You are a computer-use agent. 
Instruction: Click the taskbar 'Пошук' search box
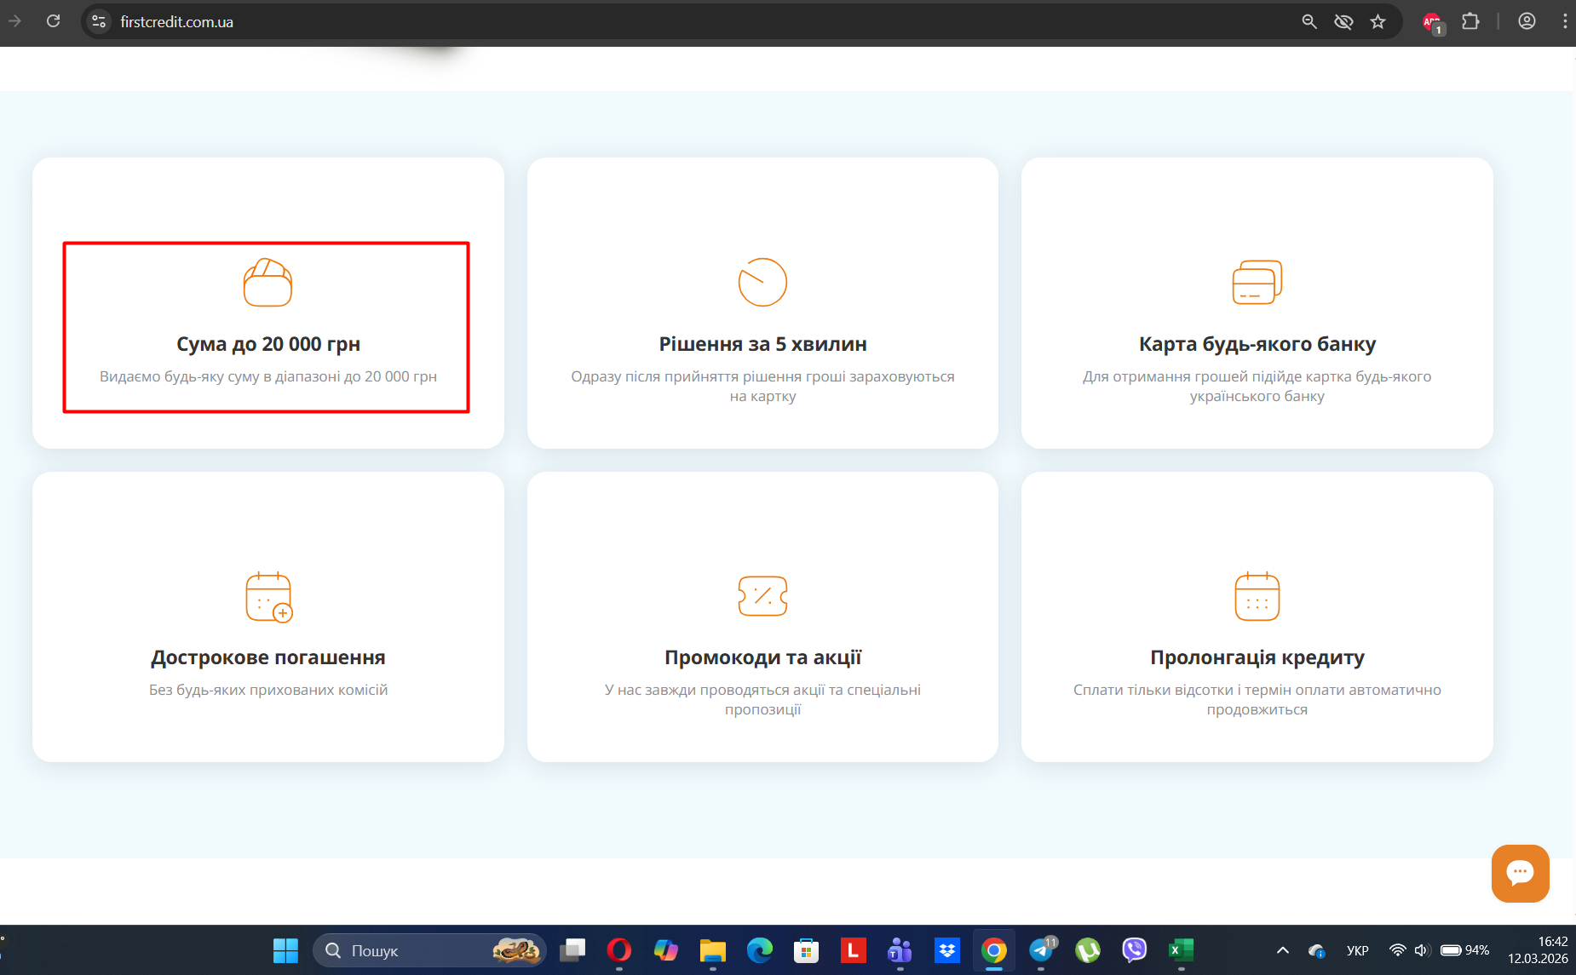430,950
